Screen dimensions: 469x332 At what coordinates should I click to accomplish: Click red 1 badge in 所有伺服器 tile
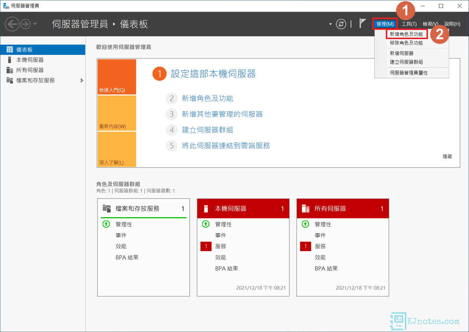click(306, 246)
